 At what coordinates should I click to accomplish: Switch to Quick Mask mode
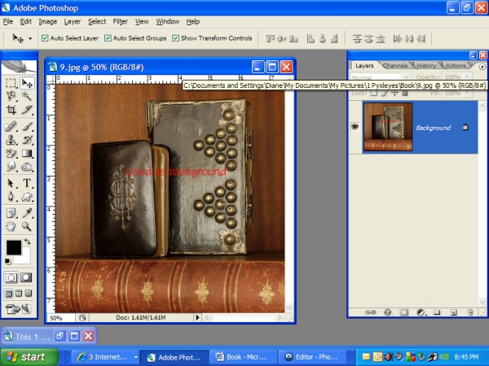[x=26, y=277]
